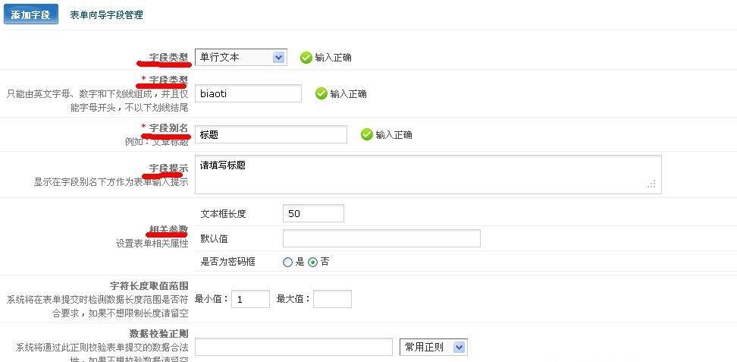Click green checkmark beside 单行文本 dropdown
This screenshot has height=362, width=737.
306,58
